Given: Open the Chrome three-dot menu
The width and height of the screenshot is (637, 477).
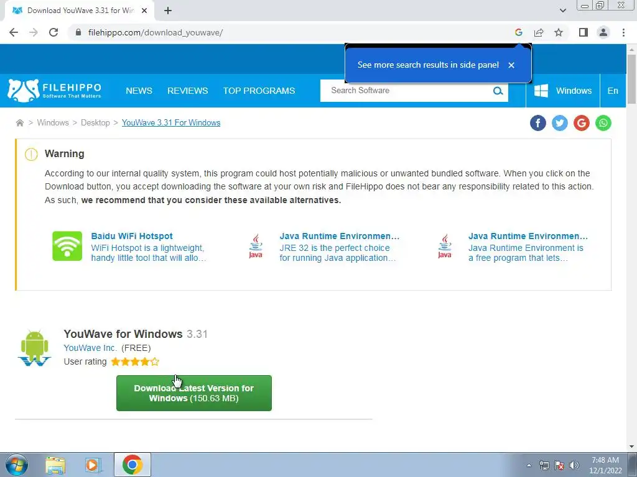Looking at the screenshot, I should point(623,32).
